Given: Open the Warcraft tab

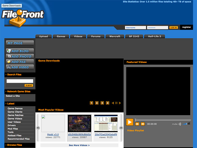Looking at the screenshot, I should point(115,36).
